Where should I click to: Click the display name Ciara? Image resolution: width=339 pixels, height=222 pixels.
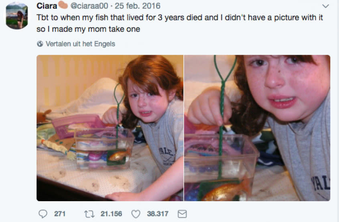tap(47, 6)
